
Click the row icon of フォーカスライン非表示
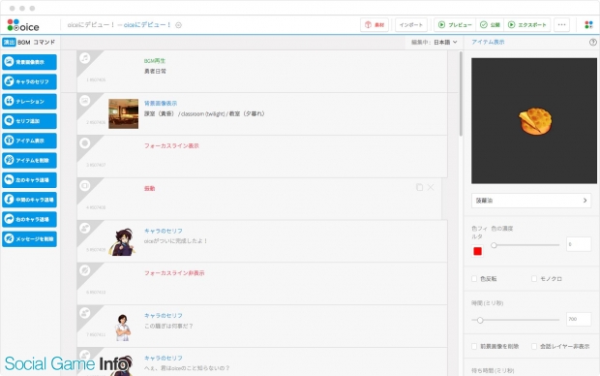[x=84, y=270]
